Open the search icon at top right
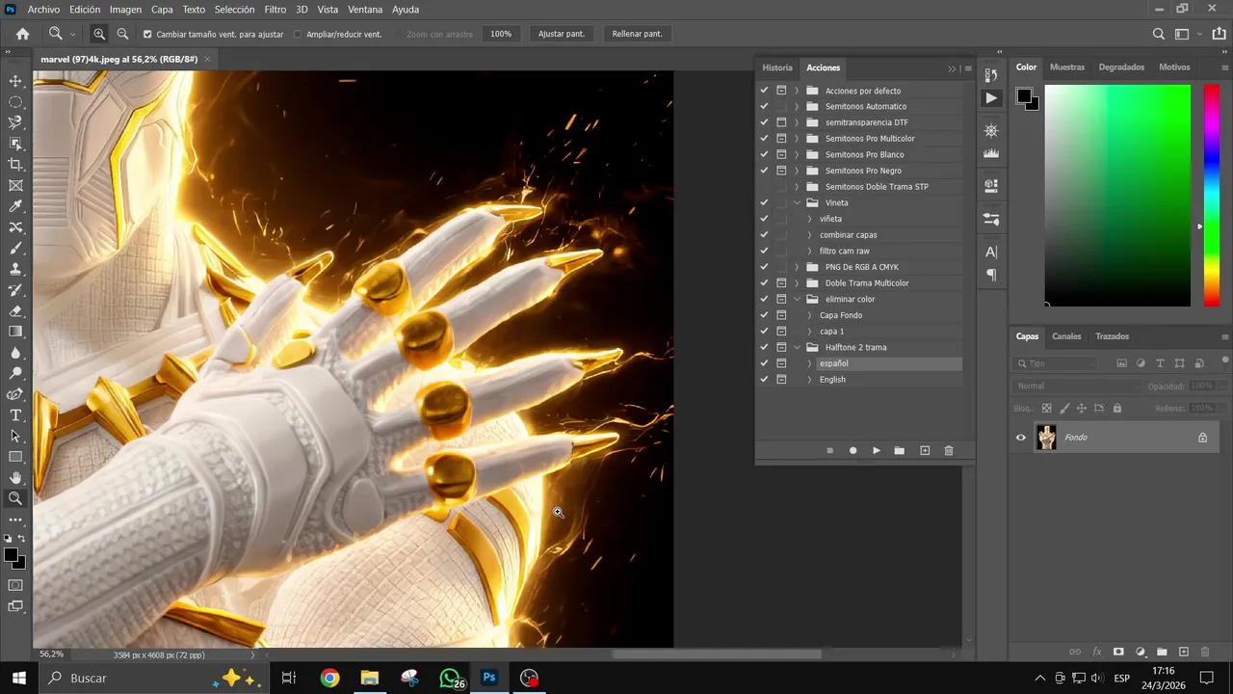This screenshot has width=1233, height=694. (1159, 34)
